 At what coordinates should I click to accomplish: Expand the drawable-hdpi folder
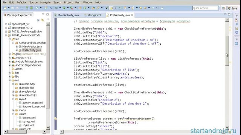[13, 84]
